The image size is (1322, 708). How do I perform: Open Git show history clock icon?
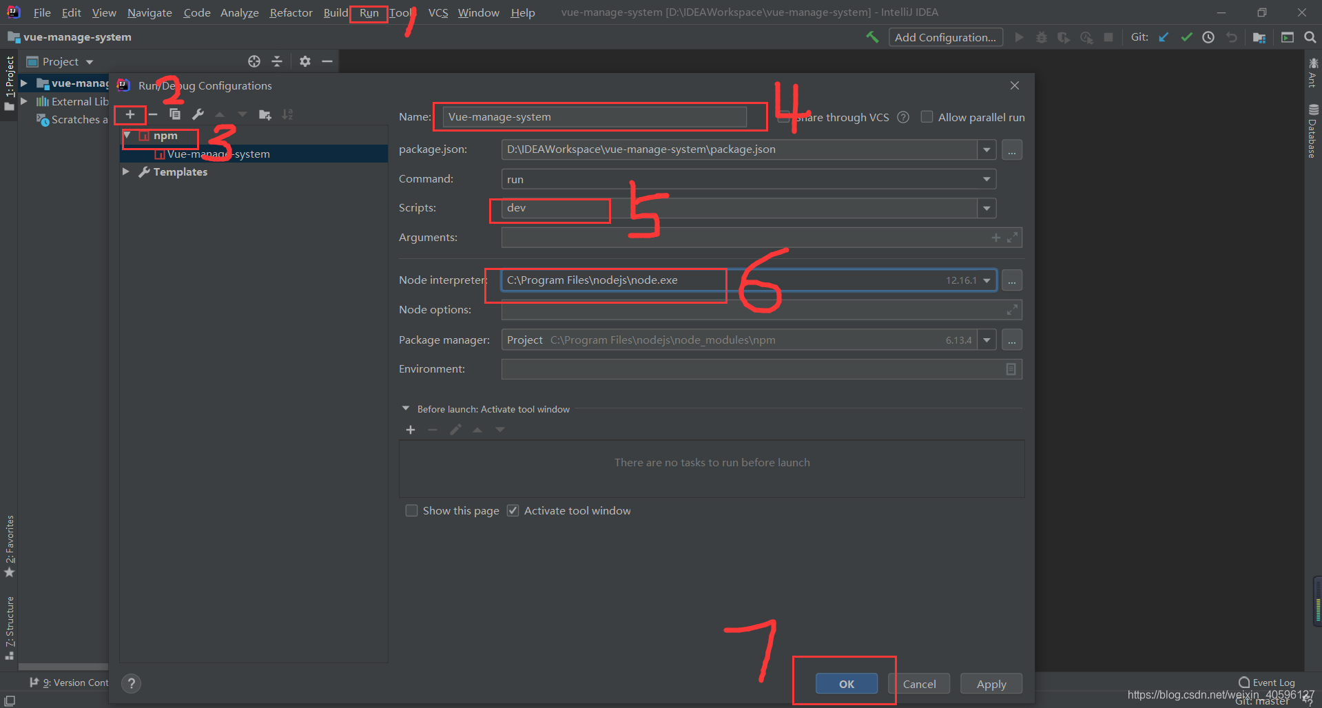tap(1208, 37)
